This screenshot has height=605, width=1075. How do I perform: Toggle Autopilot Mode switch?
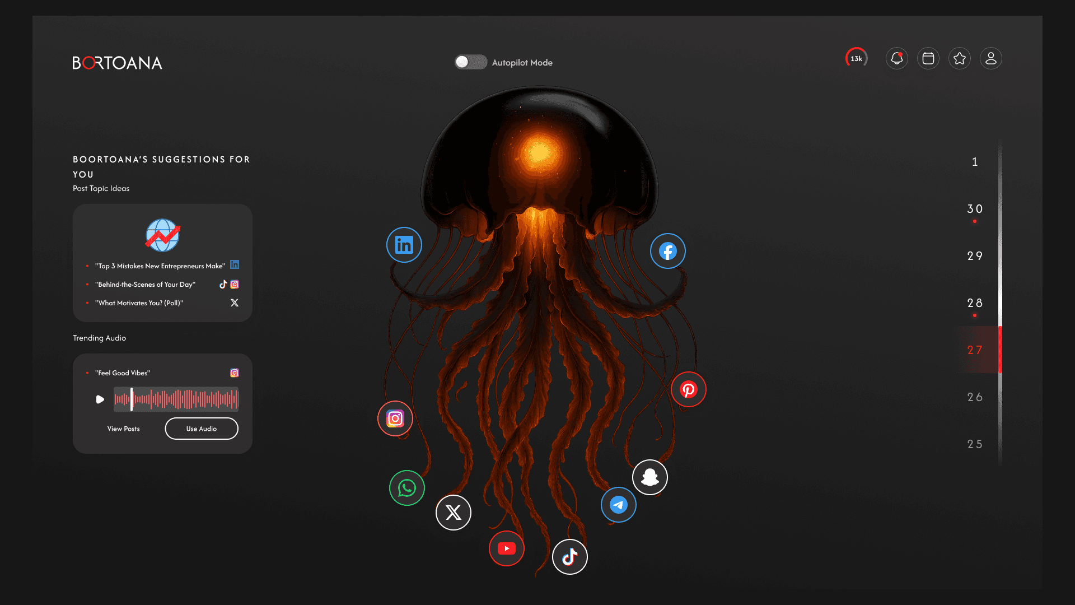pyautogui.click(x=471, y=62)
